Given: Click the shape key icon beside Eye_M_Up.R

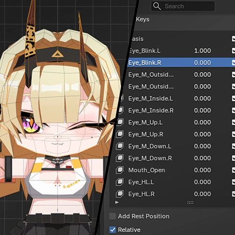Looking at the screenshot, I should (119, 134).
